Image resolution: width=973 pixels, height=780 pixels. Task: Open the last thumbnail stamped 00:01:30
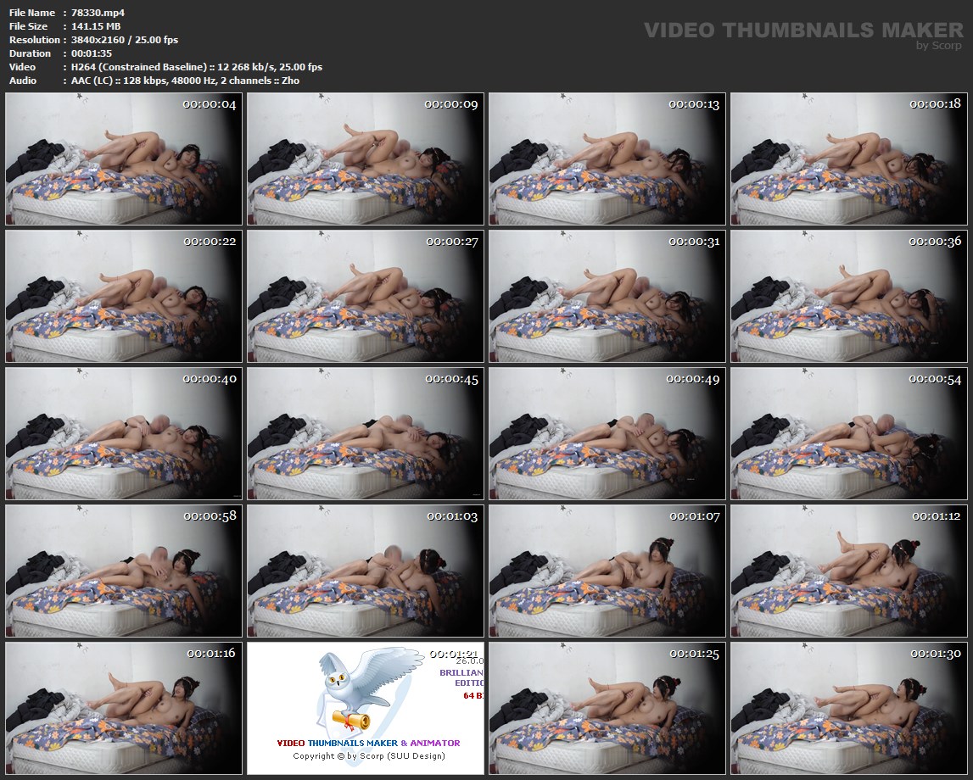(848, 708)
